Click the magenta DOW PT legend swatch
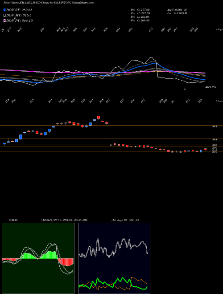 (x=4, y=20)
